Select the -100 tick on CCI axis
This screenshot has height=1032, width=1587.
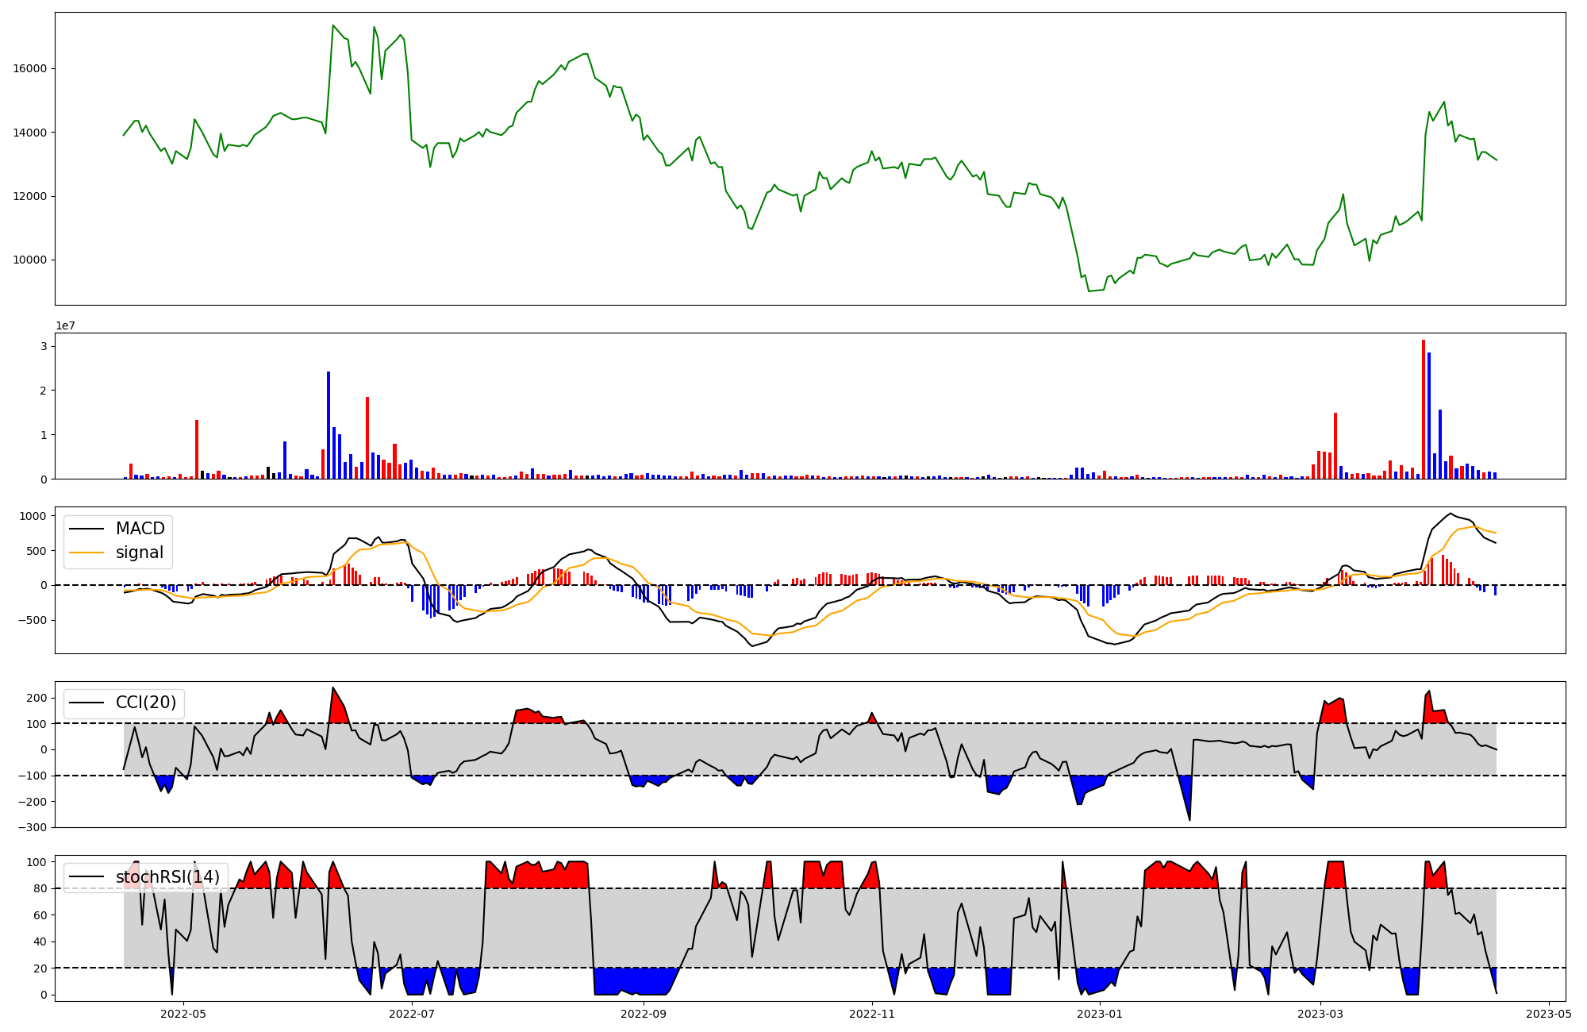[x=33, y=776]
